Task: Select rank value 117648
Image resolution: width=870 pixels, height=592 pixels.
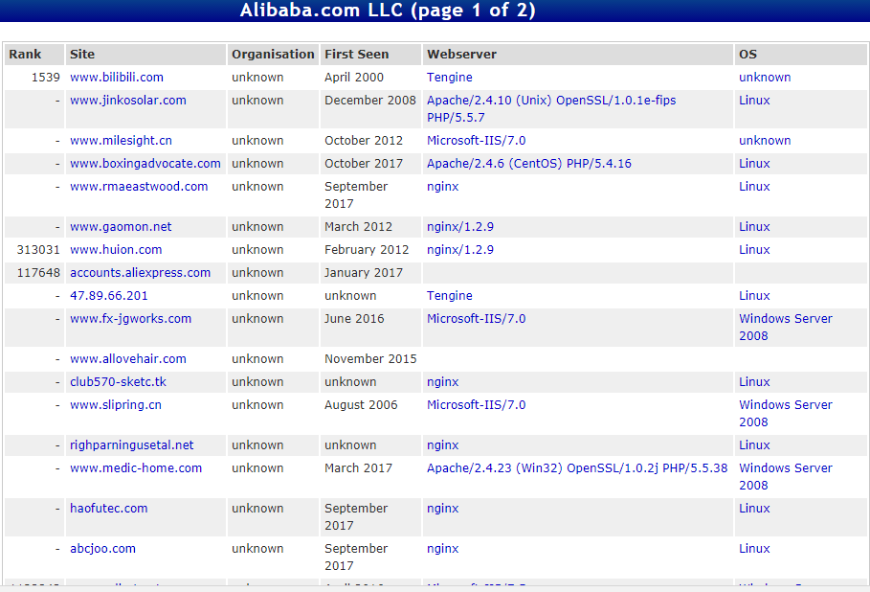Action: (38, 273)
